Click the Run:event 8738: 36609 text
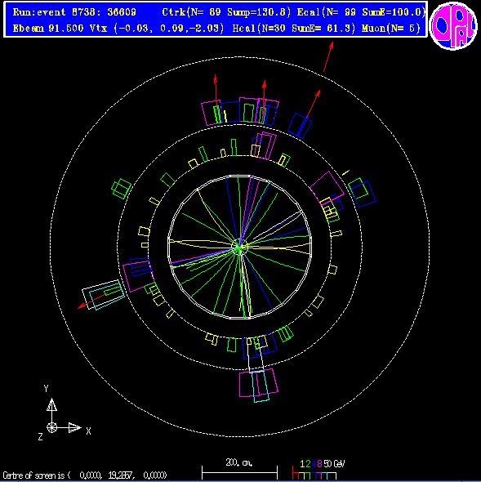This screenshot has height=482, width=481. [74, 12]
